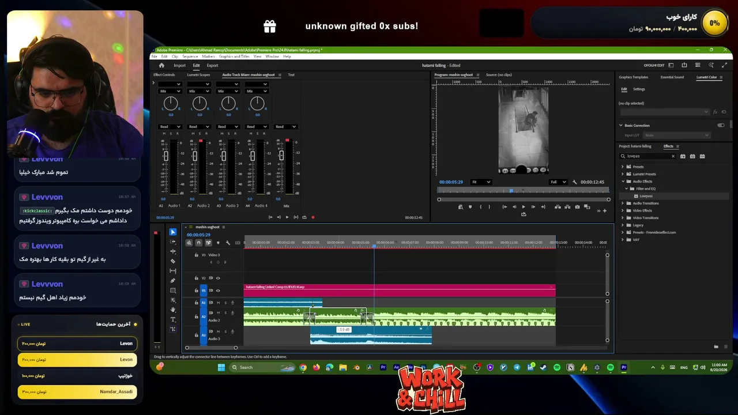Viewport: 738px width, 415px height.
Task: Toggle V2 track output eye
Action: point(218,278)
